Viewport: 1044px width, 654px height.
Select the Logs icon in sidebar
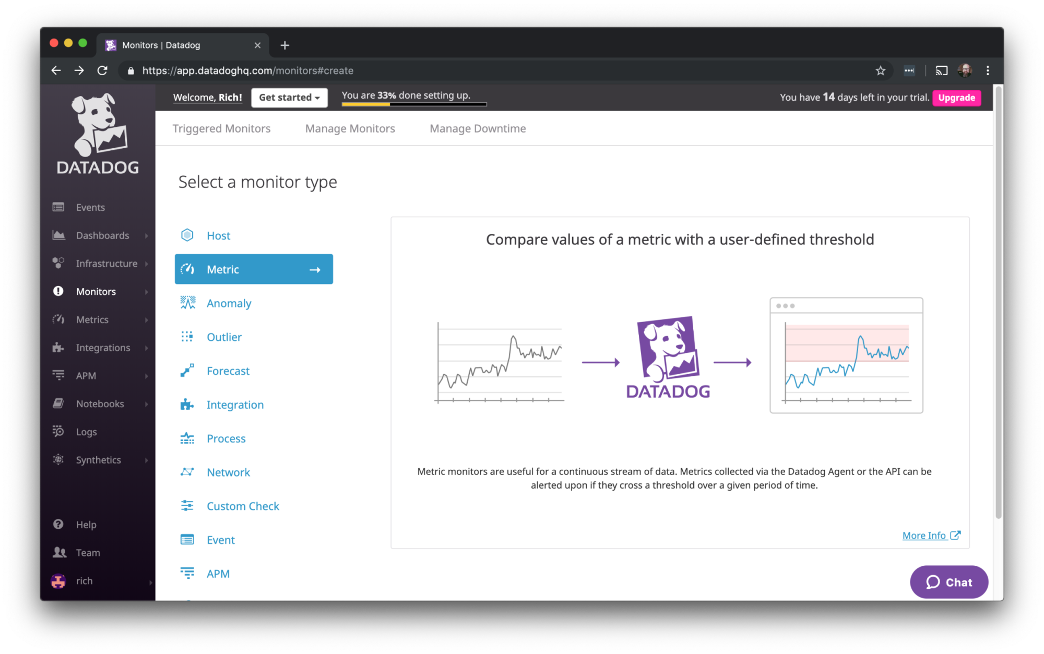coord(57,431)
